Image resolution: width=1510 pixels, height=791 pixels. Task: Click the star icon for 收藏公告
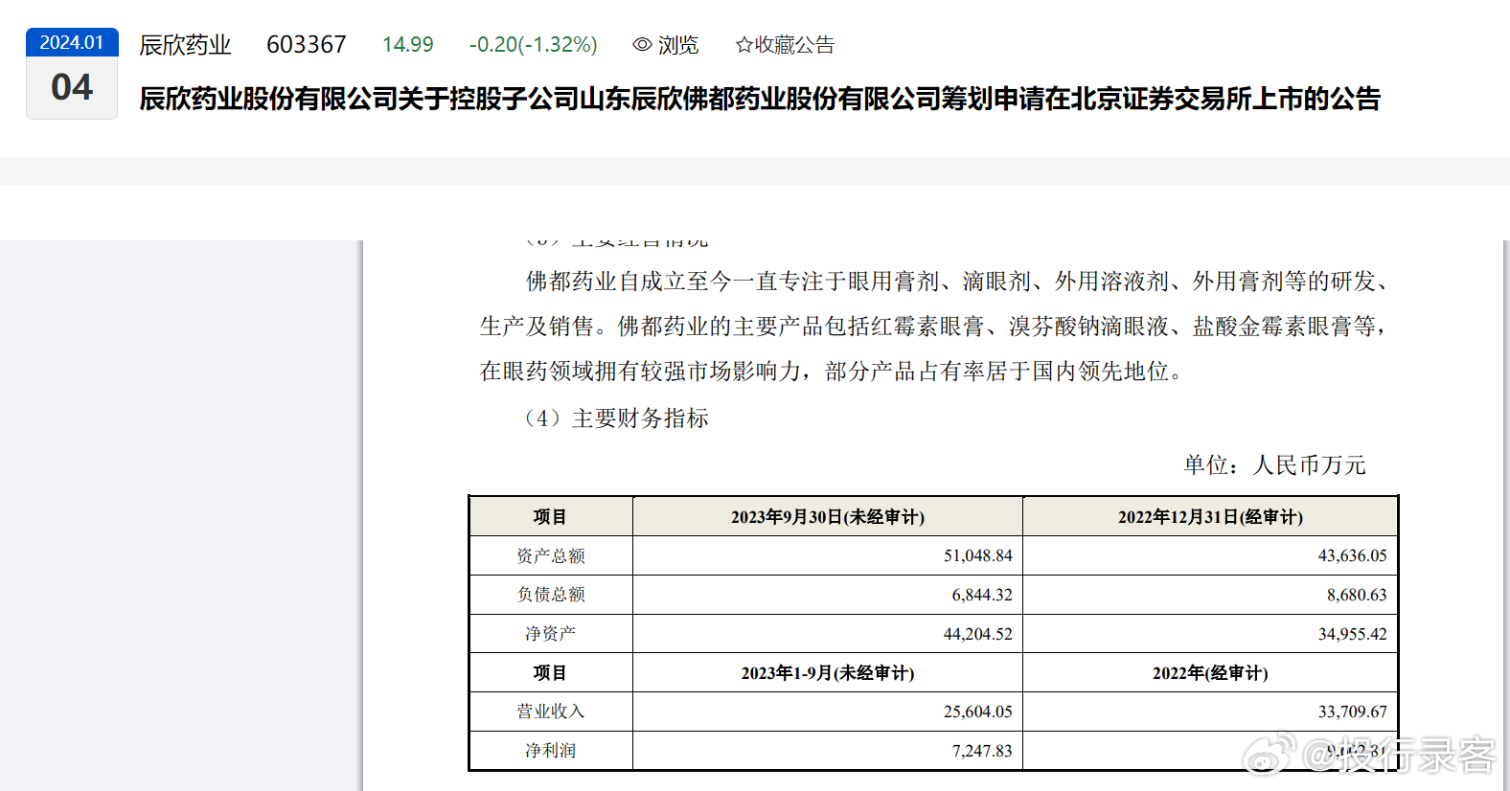click(744, 45)
